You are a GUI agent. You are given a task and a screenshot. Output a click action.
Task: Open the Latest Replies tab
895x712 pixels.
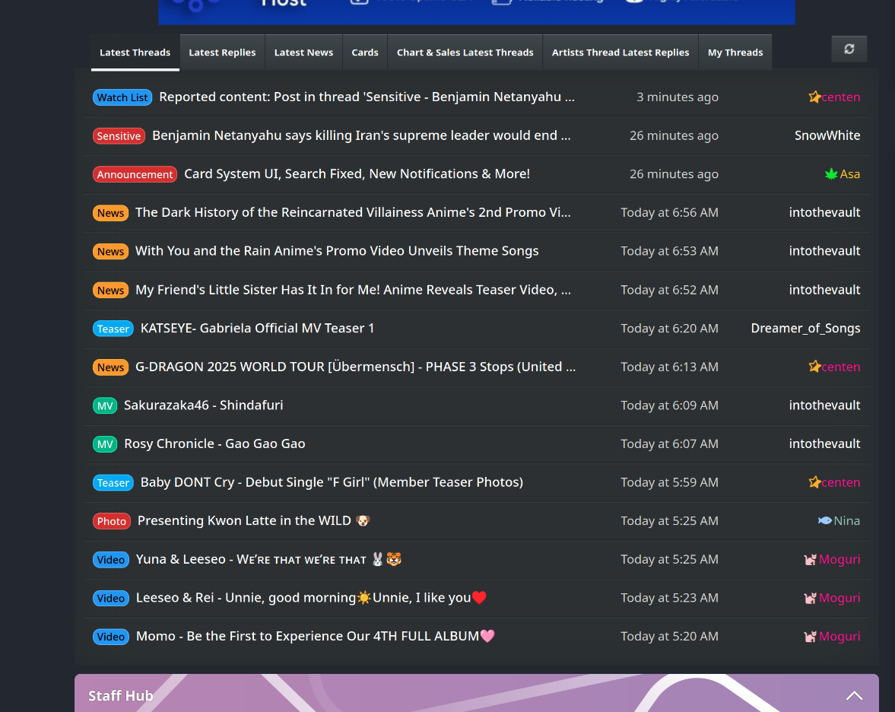222,52
